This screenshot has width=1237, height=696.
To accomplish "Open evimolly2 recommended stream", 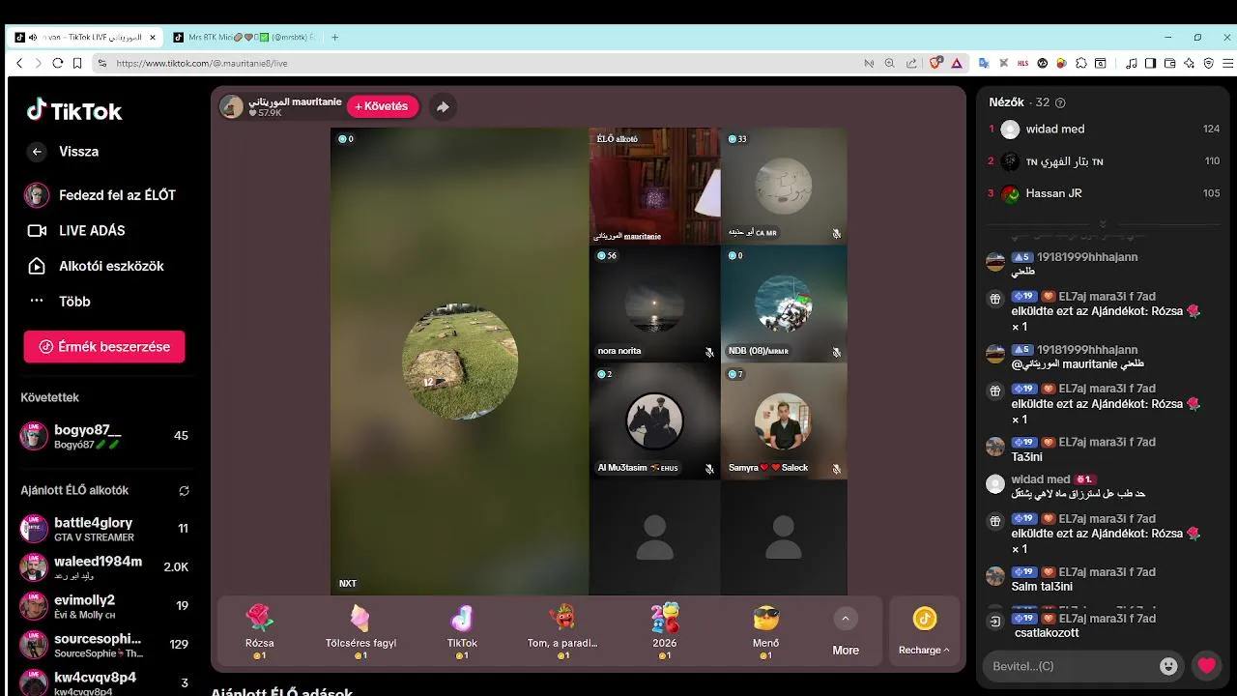I will click(104, 606).
